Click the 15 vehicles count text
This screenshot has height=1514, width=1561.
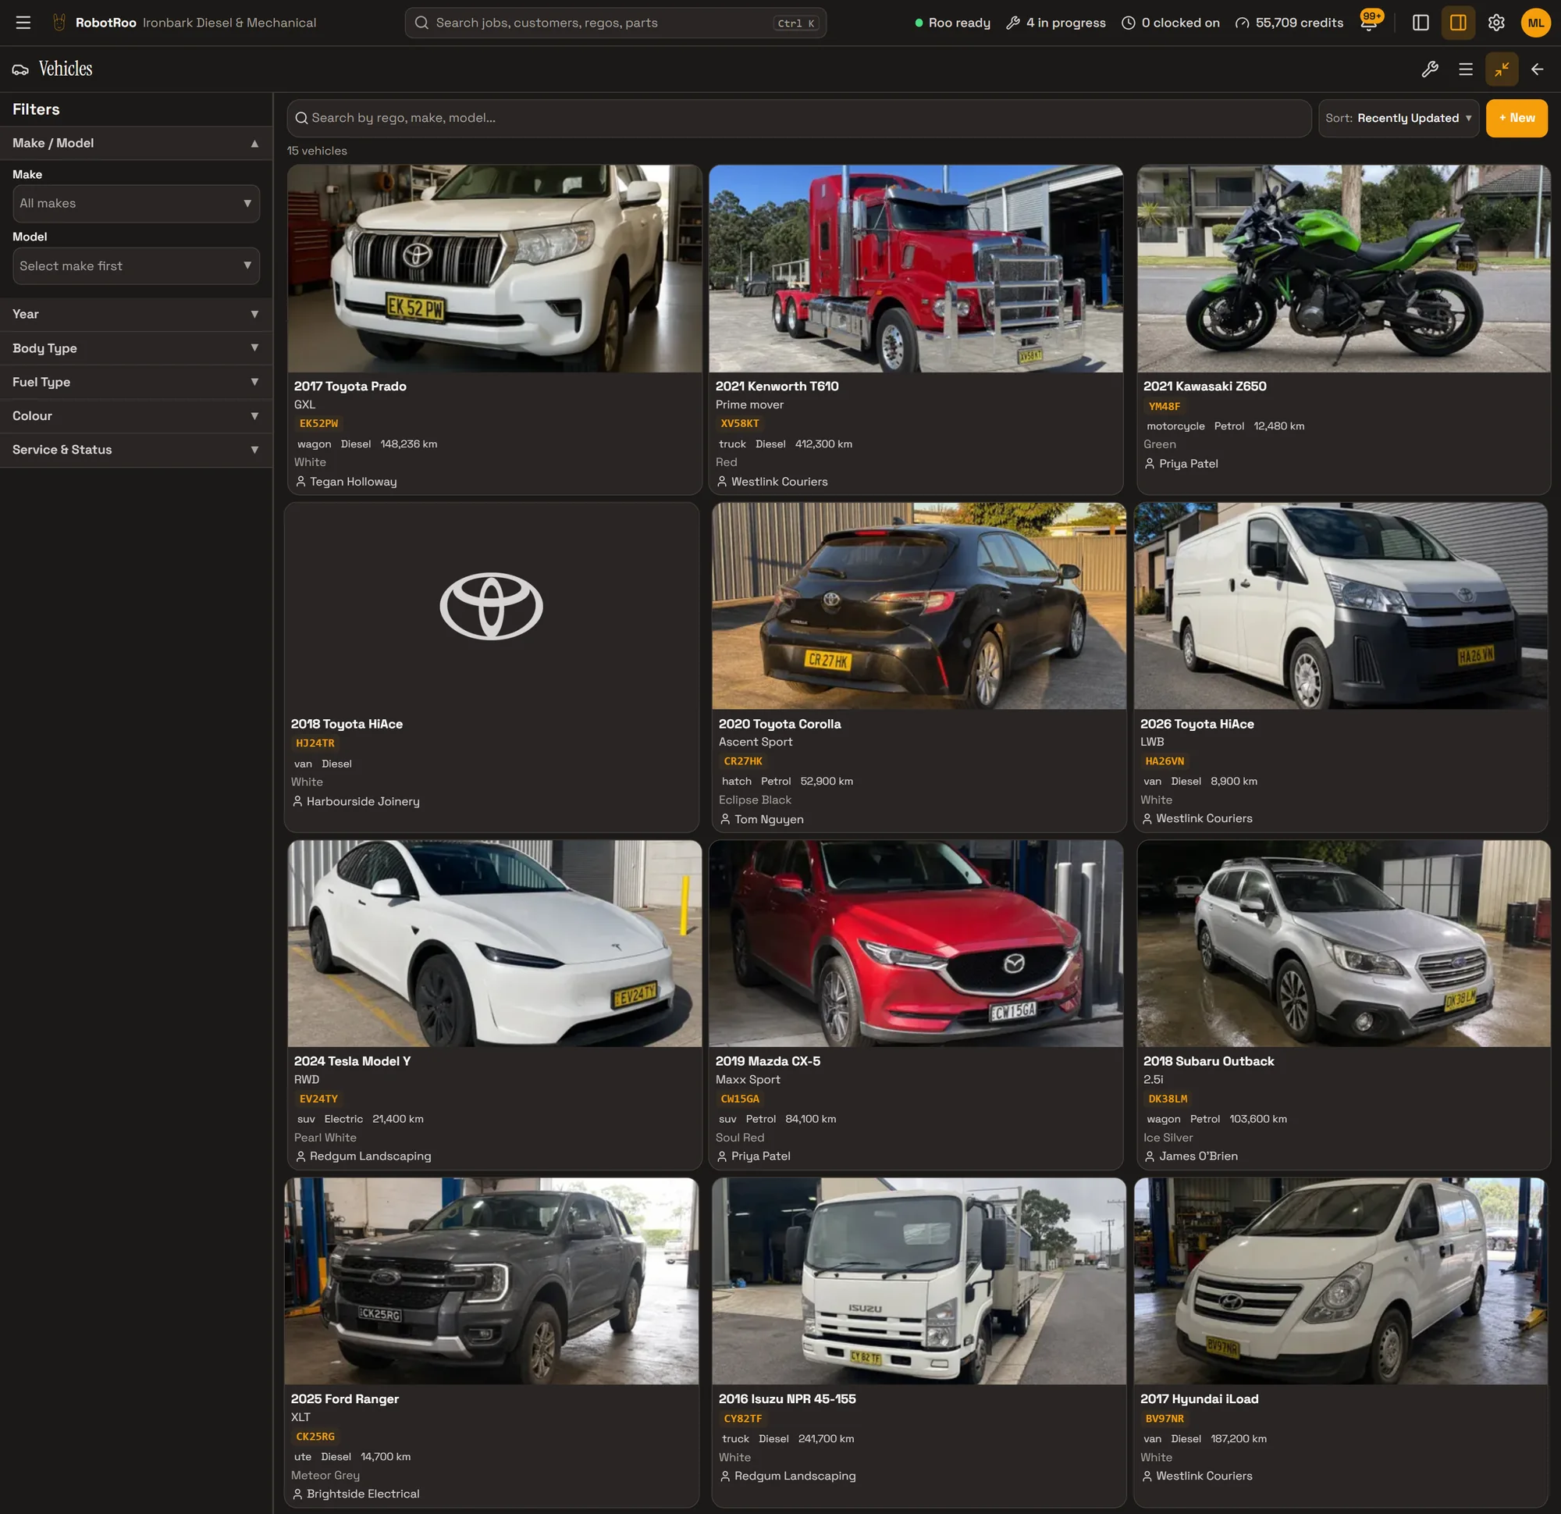point(317,151)
